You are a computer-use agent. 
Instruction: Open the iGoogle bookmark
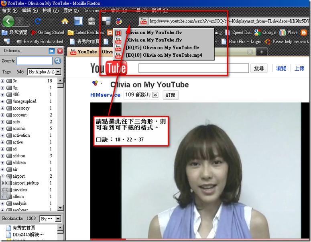coord(265,33)
